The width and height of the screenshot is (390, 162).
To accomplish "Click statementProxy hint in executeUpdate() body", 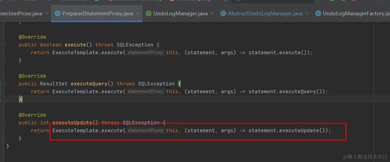I will click(146, 131).
